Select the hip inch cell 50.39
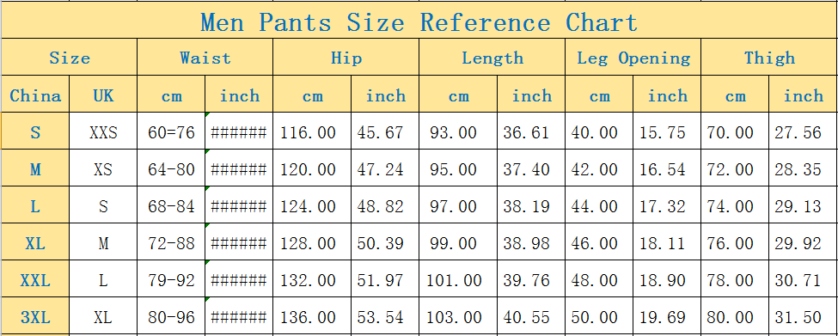838x336 pixels. (385, 242)
